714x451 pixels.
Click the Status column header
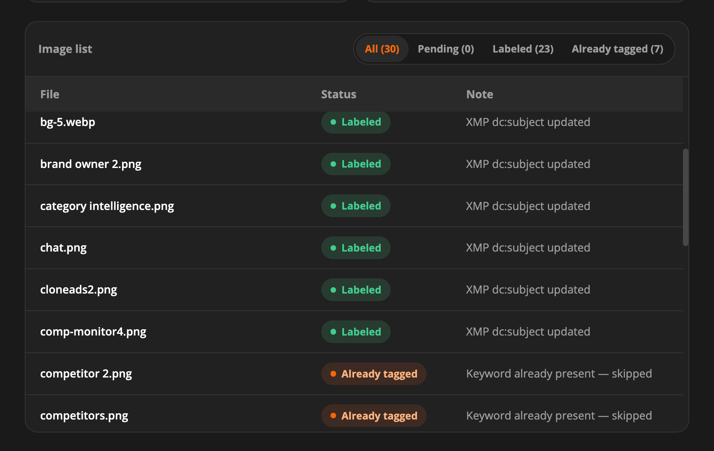339,94
